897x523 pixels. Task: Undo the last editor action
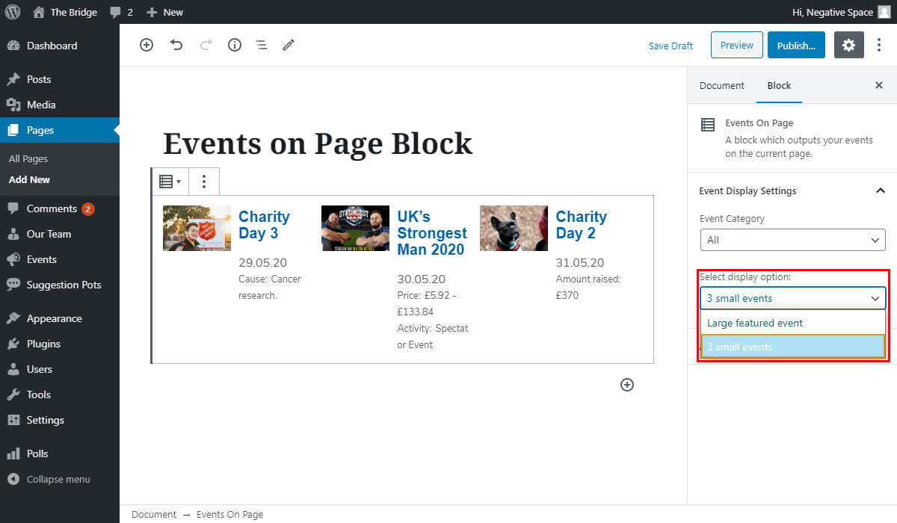176,45
